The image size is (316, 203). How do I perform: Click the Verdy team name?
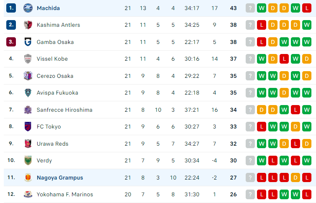[x=44, y=161]
